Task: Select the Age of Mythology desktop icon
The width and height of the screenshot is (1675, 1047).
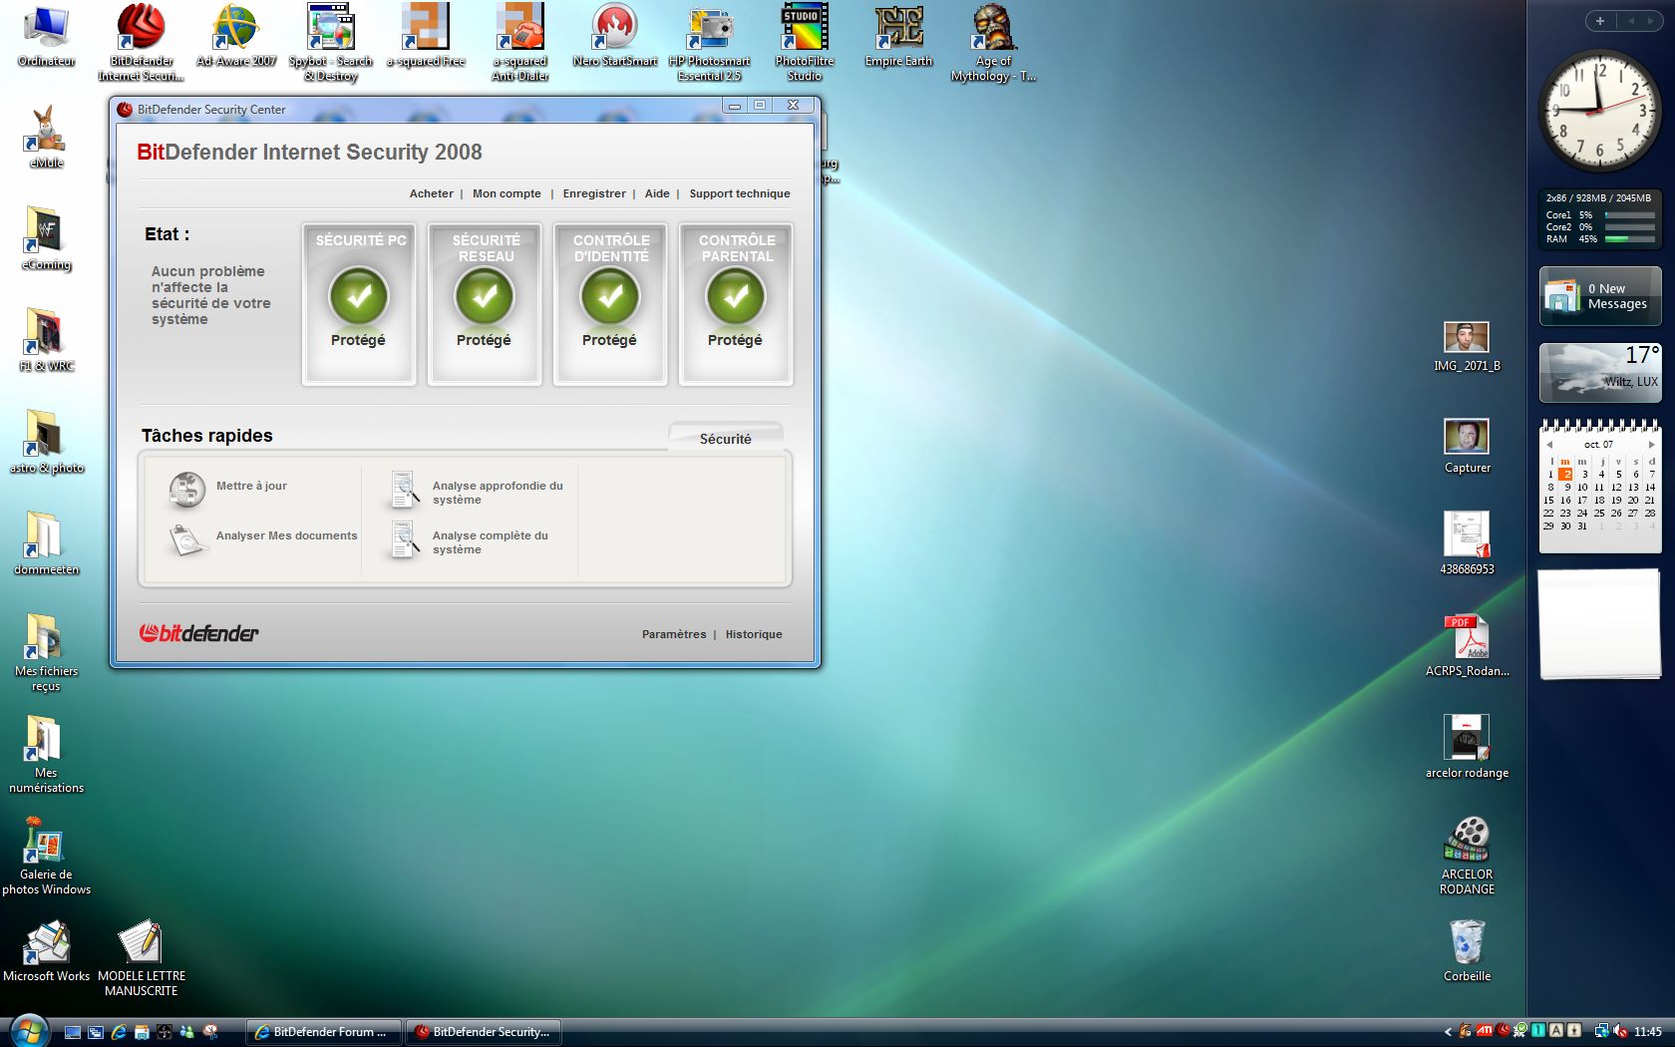Action: click(x=994, y=42)
